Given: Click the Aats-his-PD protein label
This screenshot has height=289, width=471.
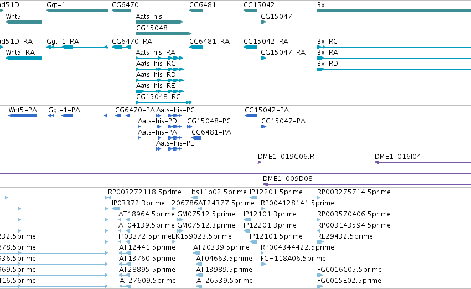Looking at the screenshot, I should [x=157, y=121].
